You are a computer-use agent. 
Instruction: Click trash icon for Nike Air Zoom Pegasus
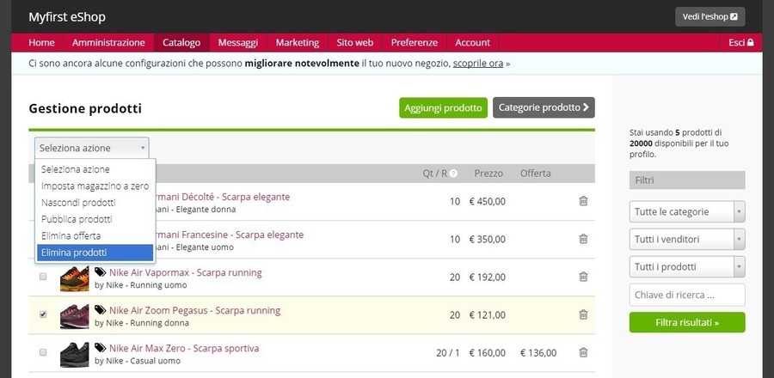583,314
